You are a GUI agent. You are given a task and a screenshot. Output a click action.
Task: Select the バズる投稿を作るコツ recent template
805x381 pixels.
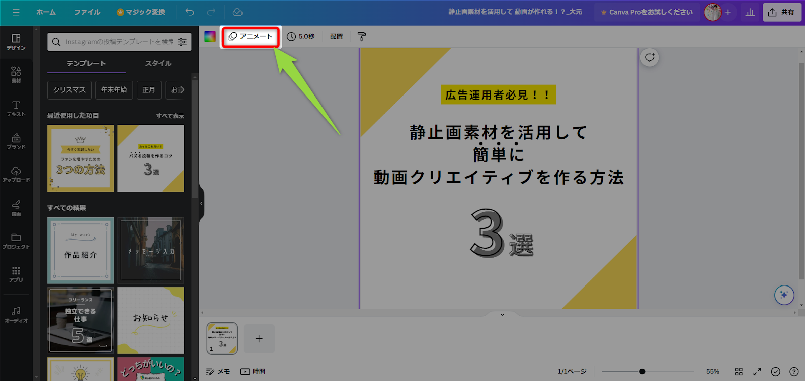click(150, 158)
